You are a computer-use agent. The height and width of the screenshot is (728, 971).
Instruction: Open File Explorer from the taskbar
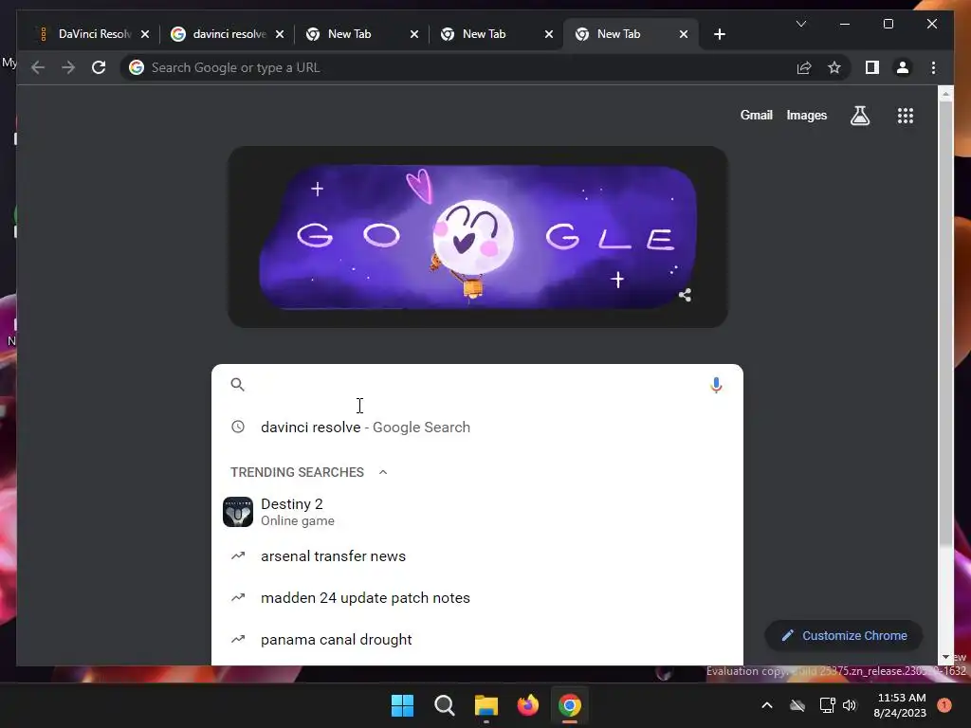(486, 705)
